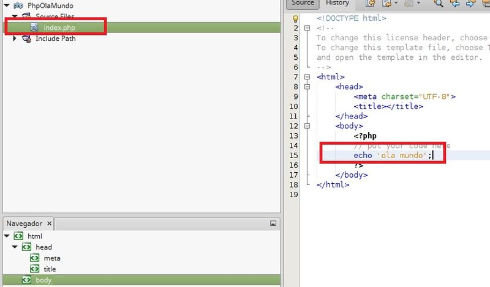Minimize the Navegador panel
490x287 pixels.
[273, 223]
